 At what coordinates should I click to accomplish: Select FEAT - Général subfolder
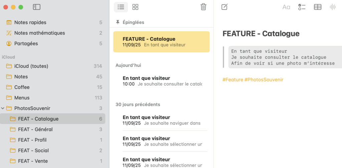click(35, 129)
